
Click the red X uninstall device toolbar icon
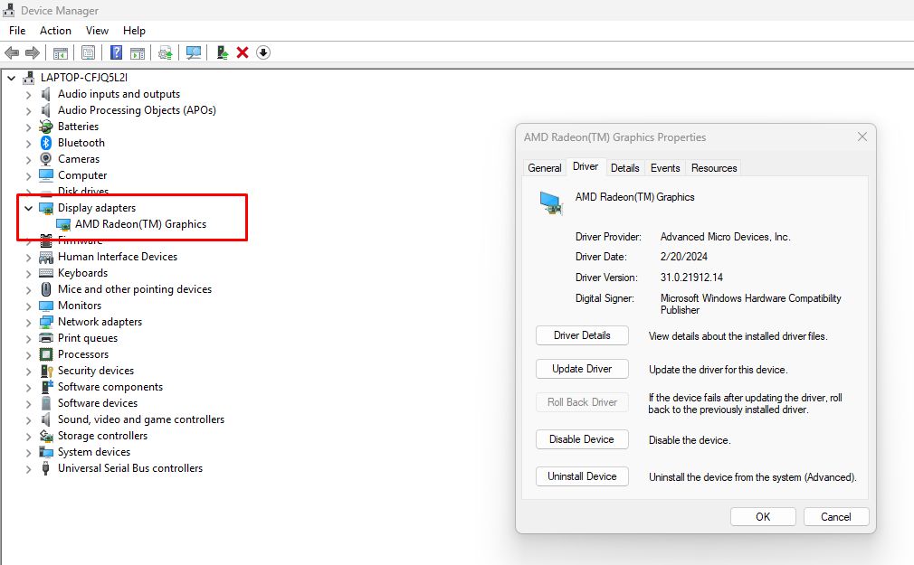click(243, 52)
